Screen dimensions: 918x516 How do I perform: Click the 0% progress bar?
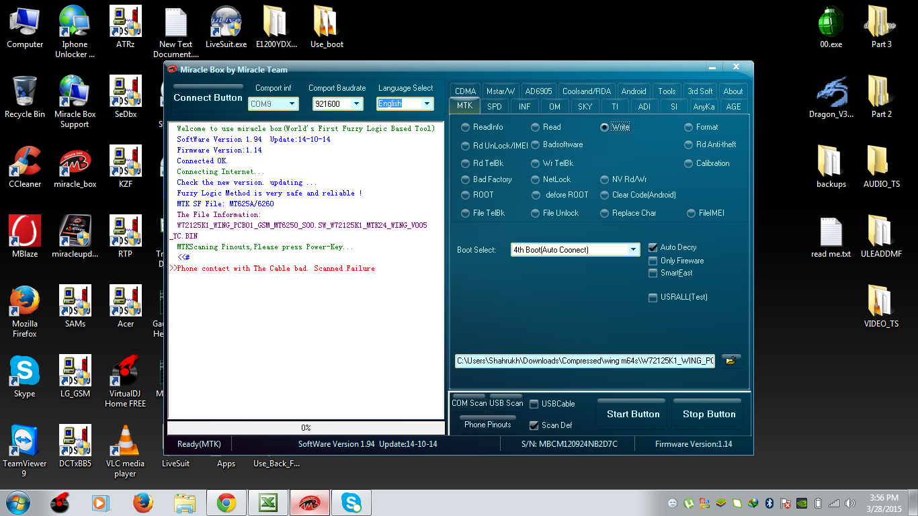pyautogui.click(x=306, y=428)
